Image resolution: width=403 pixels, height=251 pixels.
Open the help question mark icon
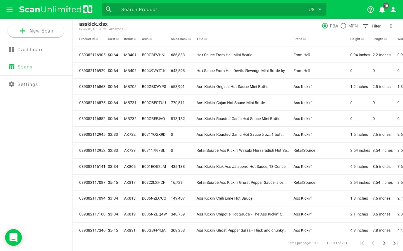[370, 10]
